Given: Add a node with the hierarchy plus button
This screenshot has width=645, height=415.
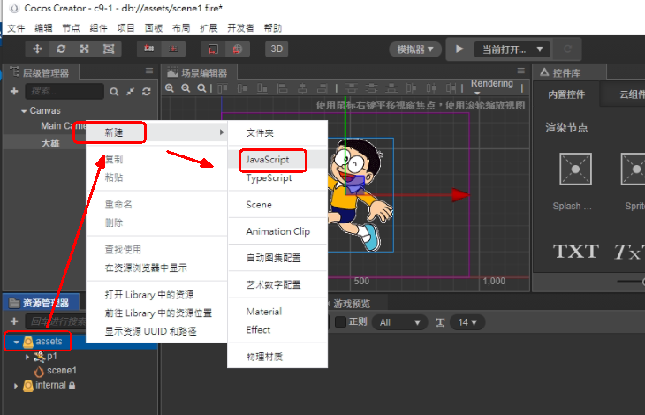Looking at the screenshot, I should (14, 91).
